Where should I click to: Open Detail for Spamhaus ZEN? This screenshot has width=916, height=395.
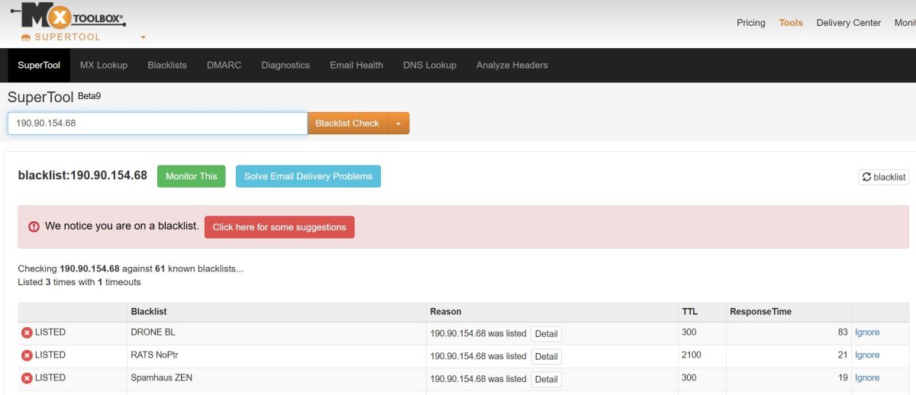tap(547, 379)
